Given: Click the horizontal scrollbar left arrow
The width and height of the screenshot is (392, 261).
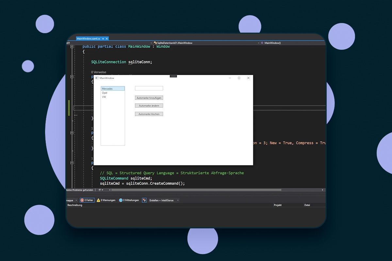Looking at the screenshot, I should pos(109,190).
